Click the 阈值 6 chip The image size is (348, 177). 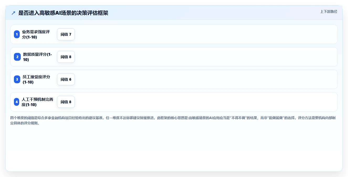pos(66,79)
